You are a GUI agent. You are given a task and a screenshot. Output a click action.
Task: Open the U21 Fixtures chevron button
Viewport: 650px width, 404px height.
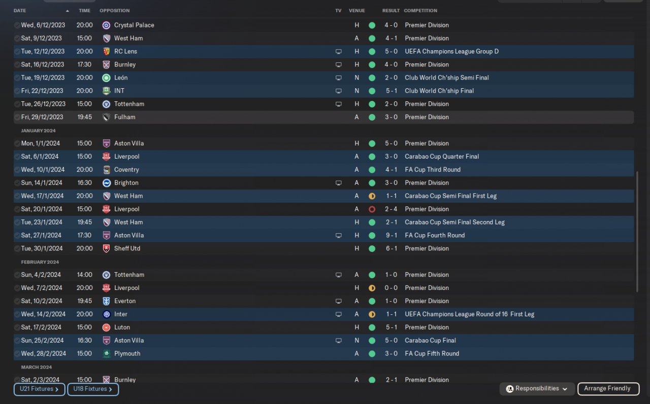coord(40,389)
